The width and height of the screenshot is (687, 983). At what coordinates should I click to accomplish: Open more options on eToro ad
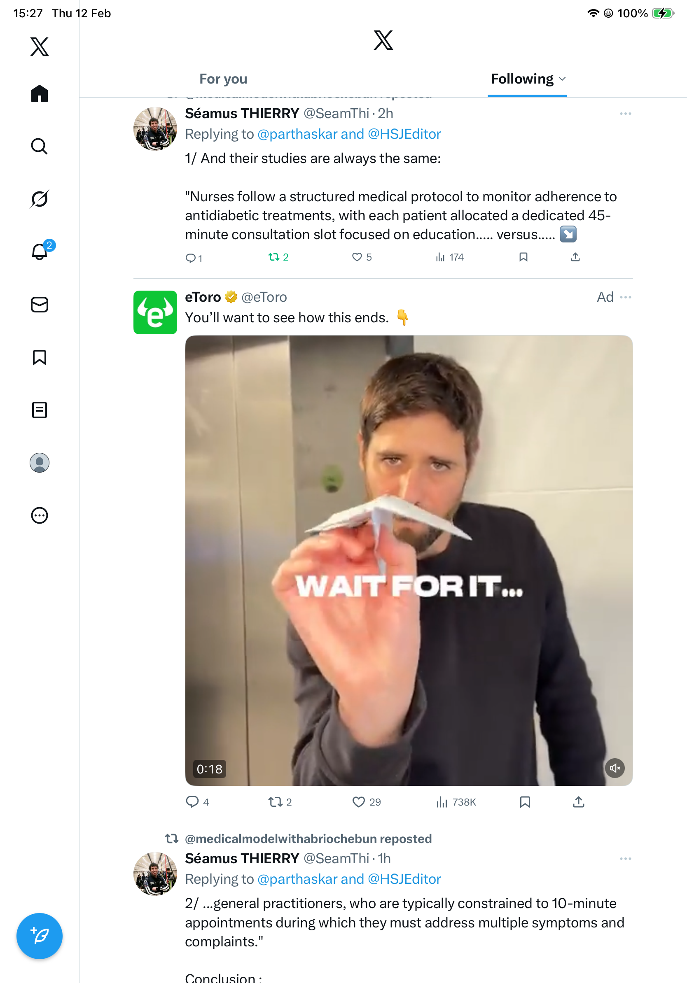625,297
